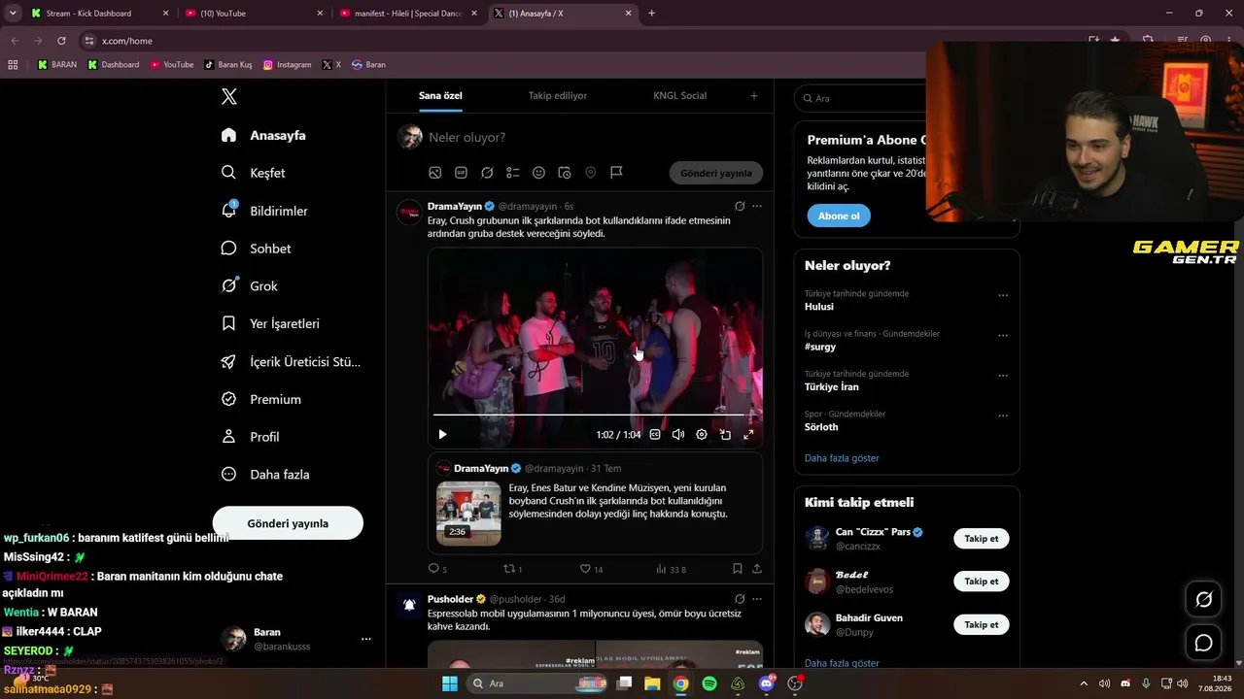The height and width of the screenshot is (699, 1244).
Task: Click the flag icon in compose toolbar
Action: [x=616, y=173]
